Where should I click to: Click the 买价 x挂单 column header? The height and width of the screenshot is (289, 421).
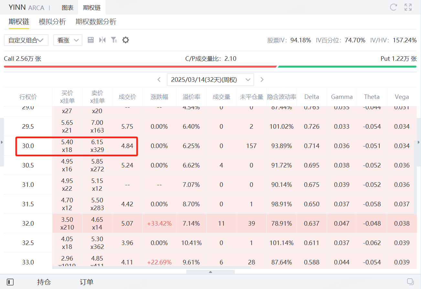coord(67,97)
